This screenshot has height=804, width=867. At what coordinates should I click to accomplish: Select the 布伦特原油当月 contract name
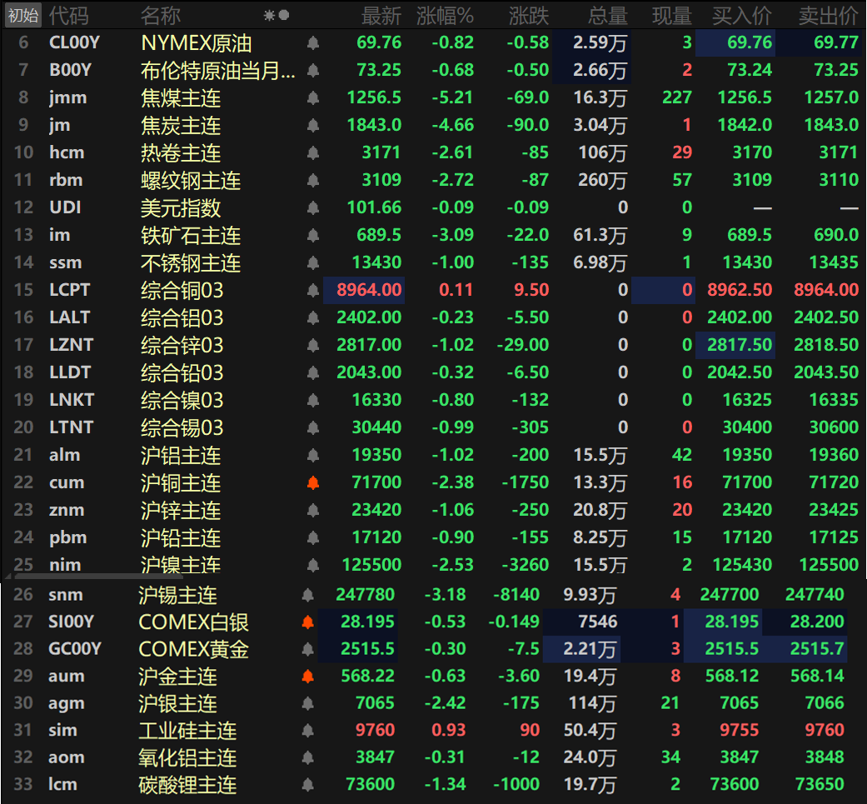pos(218,71)
